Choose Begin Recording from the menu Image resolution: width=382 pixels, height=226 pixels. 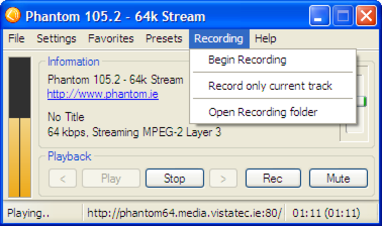tap(273, 60)
